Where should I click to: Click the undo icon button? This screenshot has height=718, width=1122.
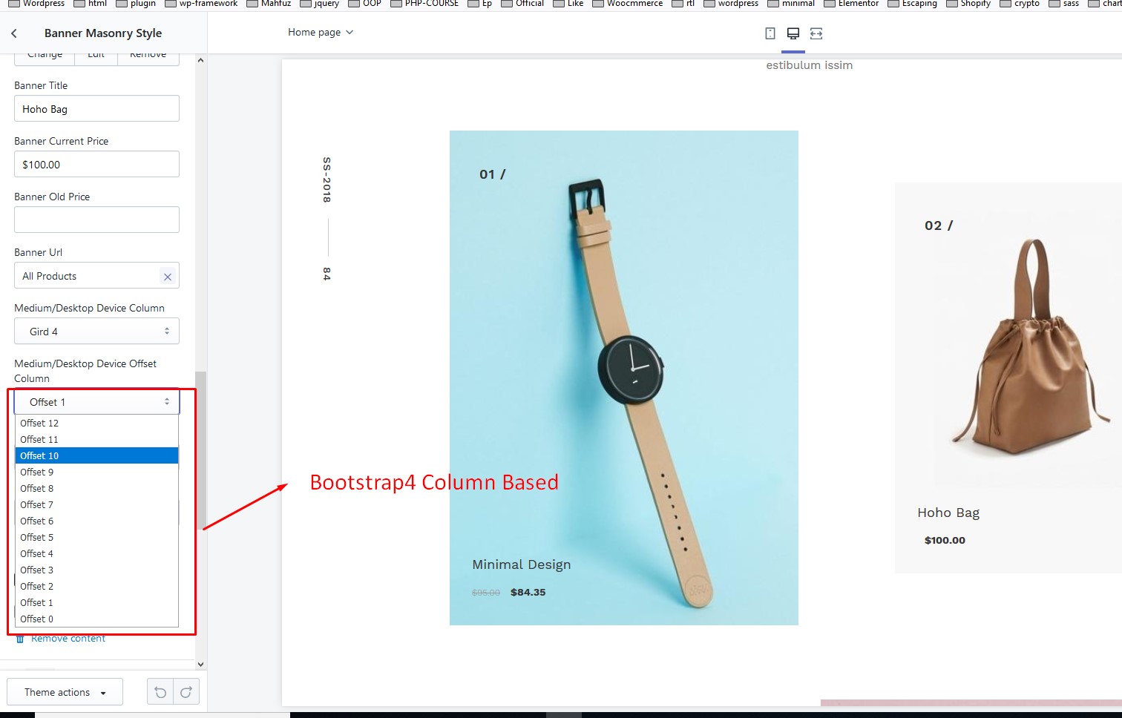160,692
